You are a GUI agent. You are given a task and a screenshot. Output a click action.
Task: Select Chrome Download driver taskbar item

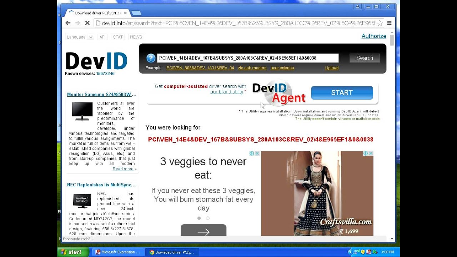(x=172, y=252)
